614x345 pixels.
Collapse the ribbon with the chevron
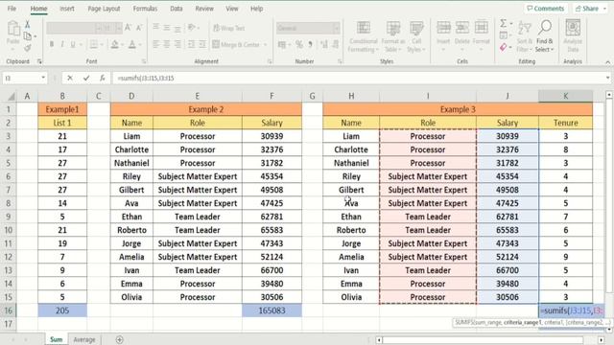pos(607,62)
